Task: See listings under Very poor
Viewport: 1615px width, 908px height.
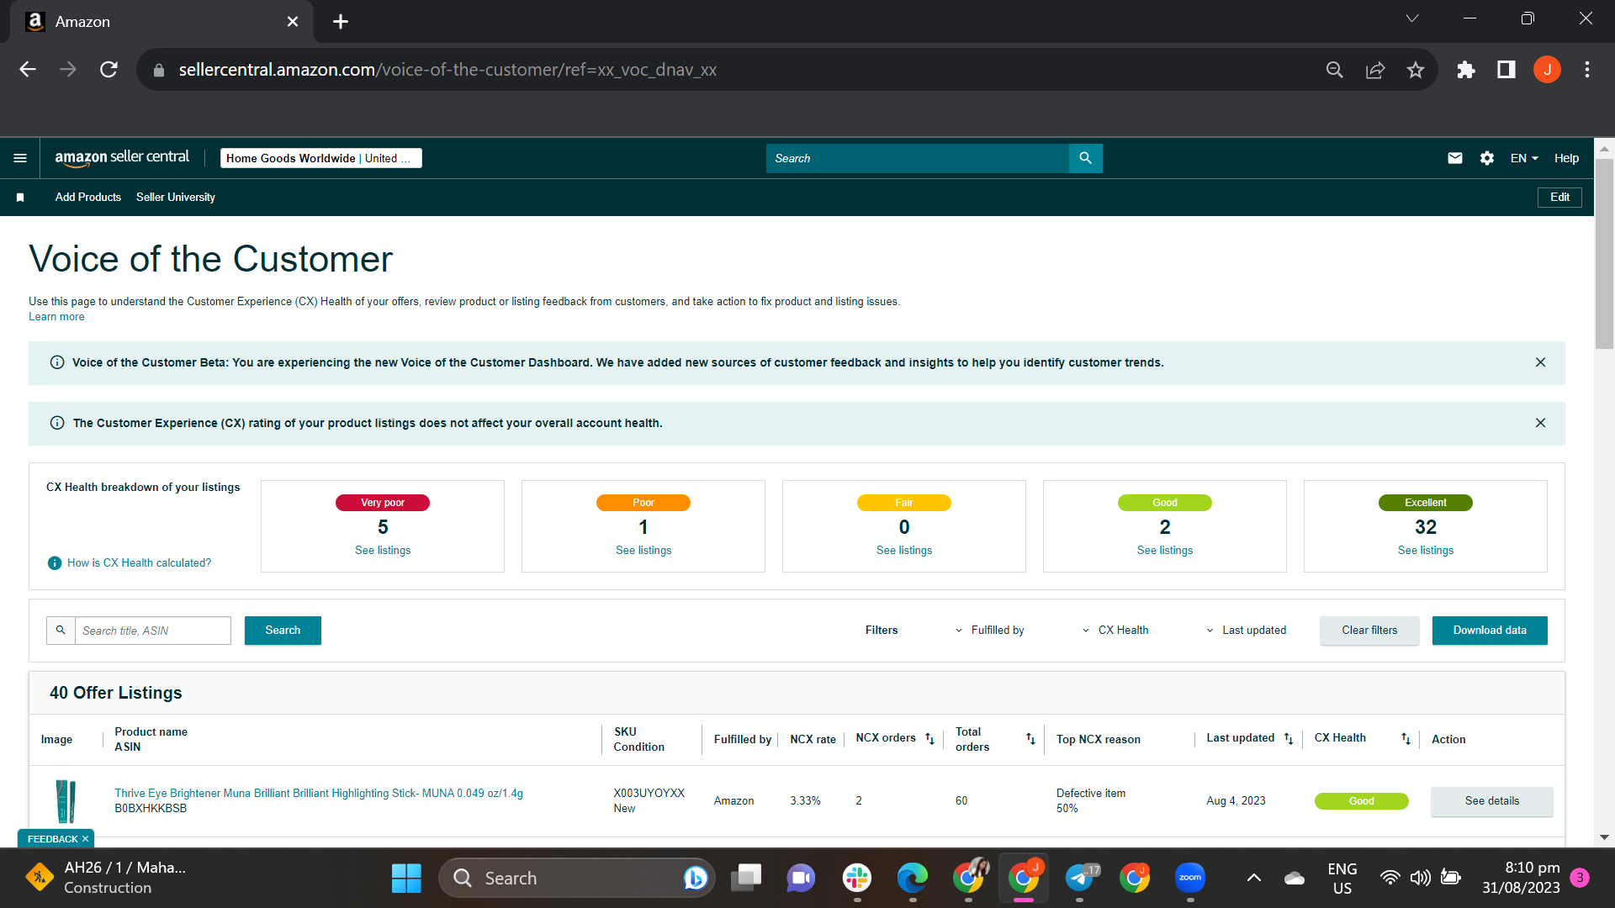Action: pyautogui.click(x=383, y=551)
